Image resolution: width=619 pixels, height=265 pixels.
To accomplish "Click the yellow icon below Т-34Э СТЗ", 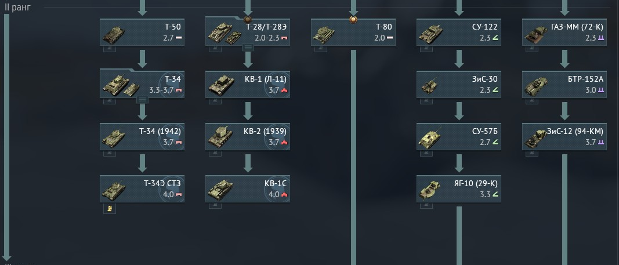I will coord(110,209).
